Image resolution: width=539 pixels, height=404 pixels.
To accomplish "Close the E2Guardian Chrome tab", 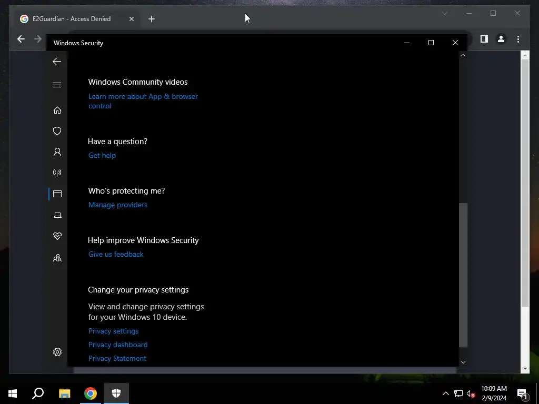I will click(x=131, y=19).
